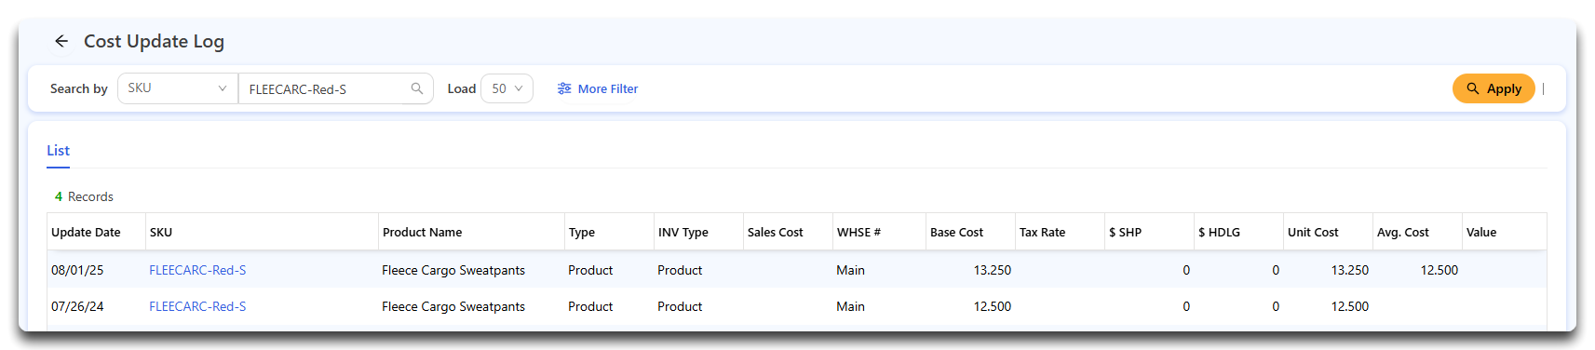Click the Base Cost column header

pyautogui.click(x=956, y=232)
